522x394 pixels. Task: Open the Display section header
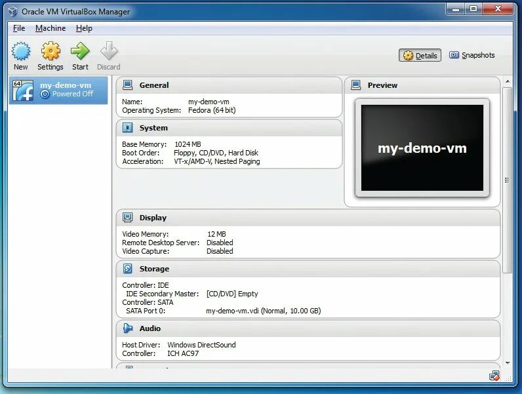click(308, 218)
